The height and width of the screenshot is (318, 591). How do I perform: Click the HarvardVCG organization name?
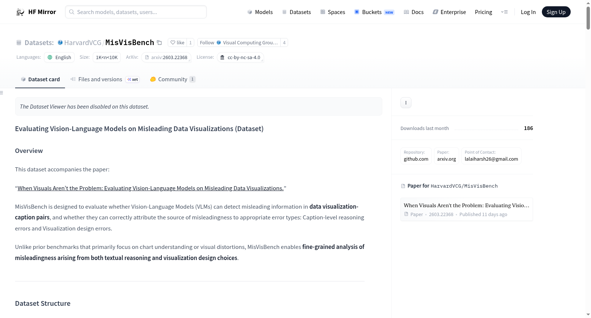[x=83, y=42]
